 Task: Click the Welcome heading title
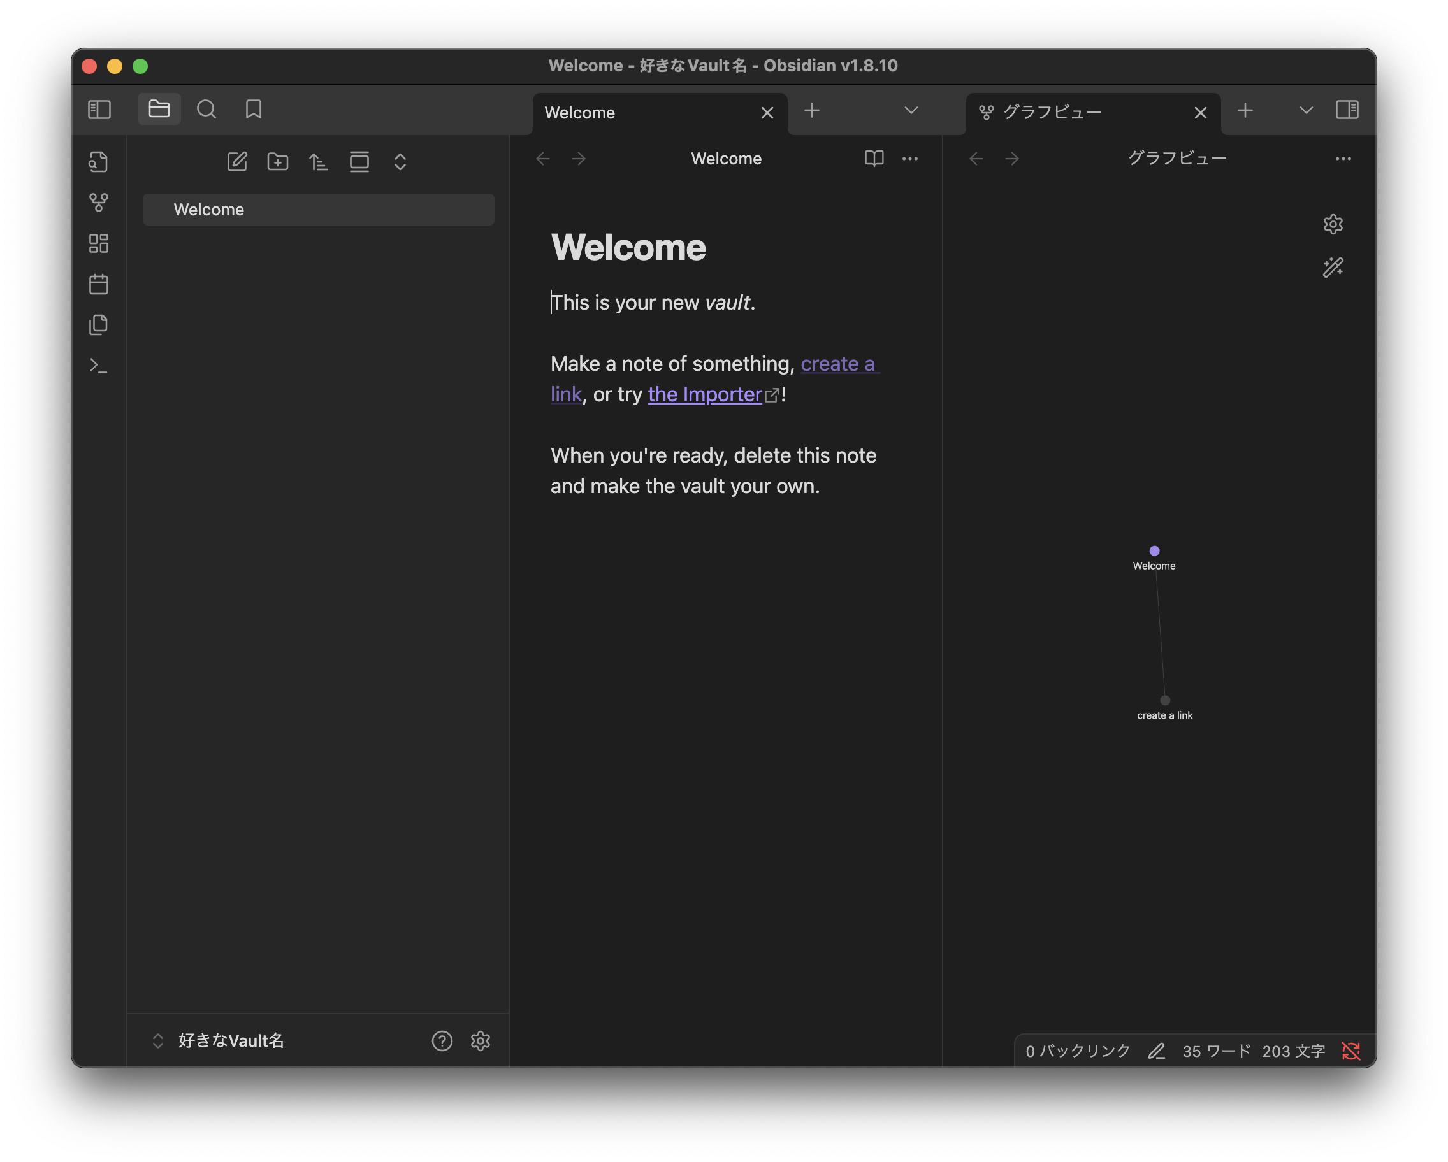point(628,247)
